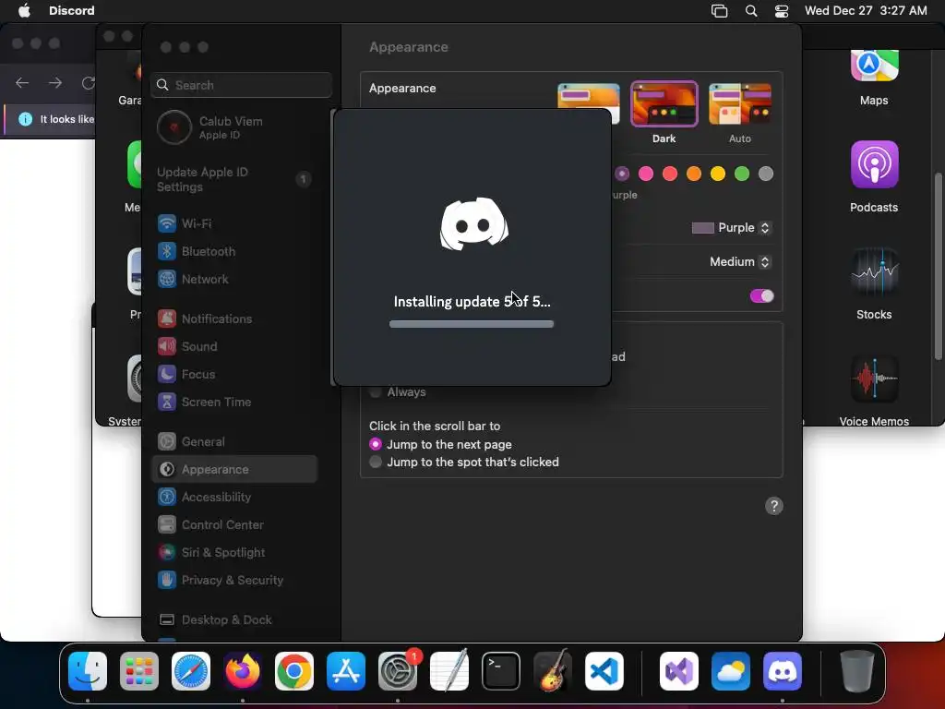Open Screen Time in sidebar
This screenshot has height=709, width=945.
coord(234,403)
